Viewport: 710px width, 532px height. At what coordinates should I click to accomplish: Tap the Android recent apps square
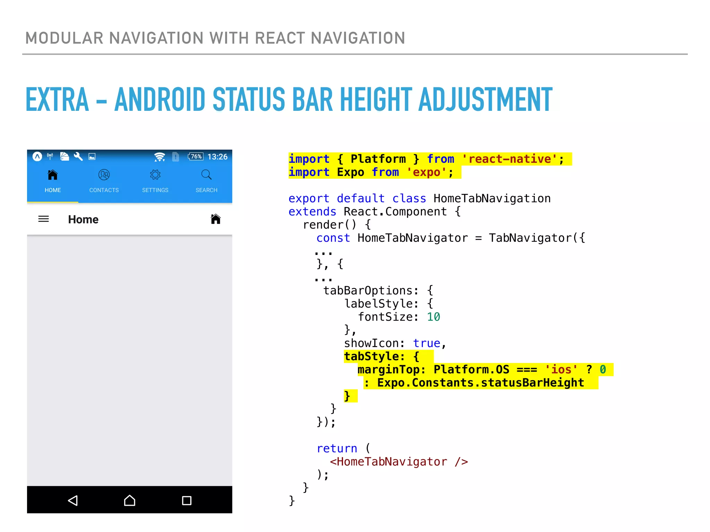tap(187, 500)
